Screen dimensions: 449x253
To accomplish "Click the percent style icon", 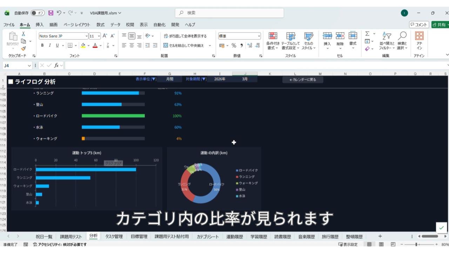I will [234, 45].
